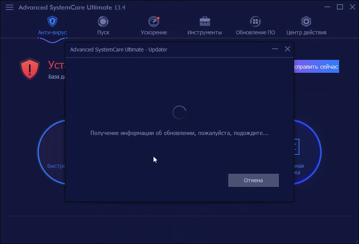Open the Инструменты toolbox icon
The width and height of the screenshot is (359, 244).
(205, 21)
